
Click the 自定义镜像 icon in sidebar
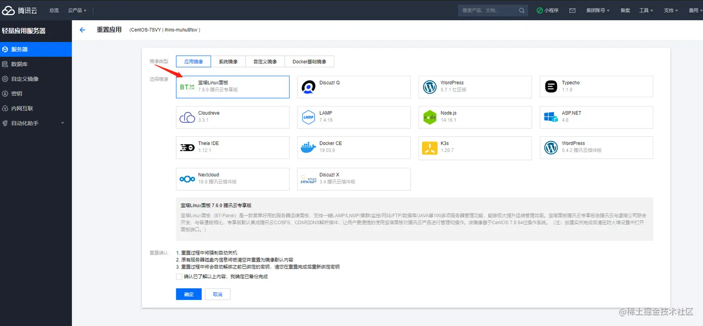pos(5,79)
